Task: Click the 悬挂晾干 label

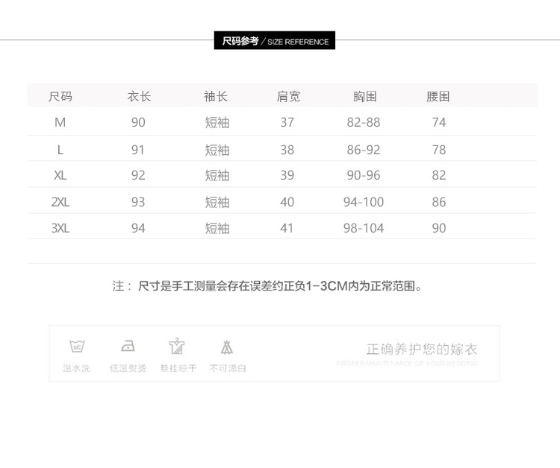Action: (x=178, y=368)
